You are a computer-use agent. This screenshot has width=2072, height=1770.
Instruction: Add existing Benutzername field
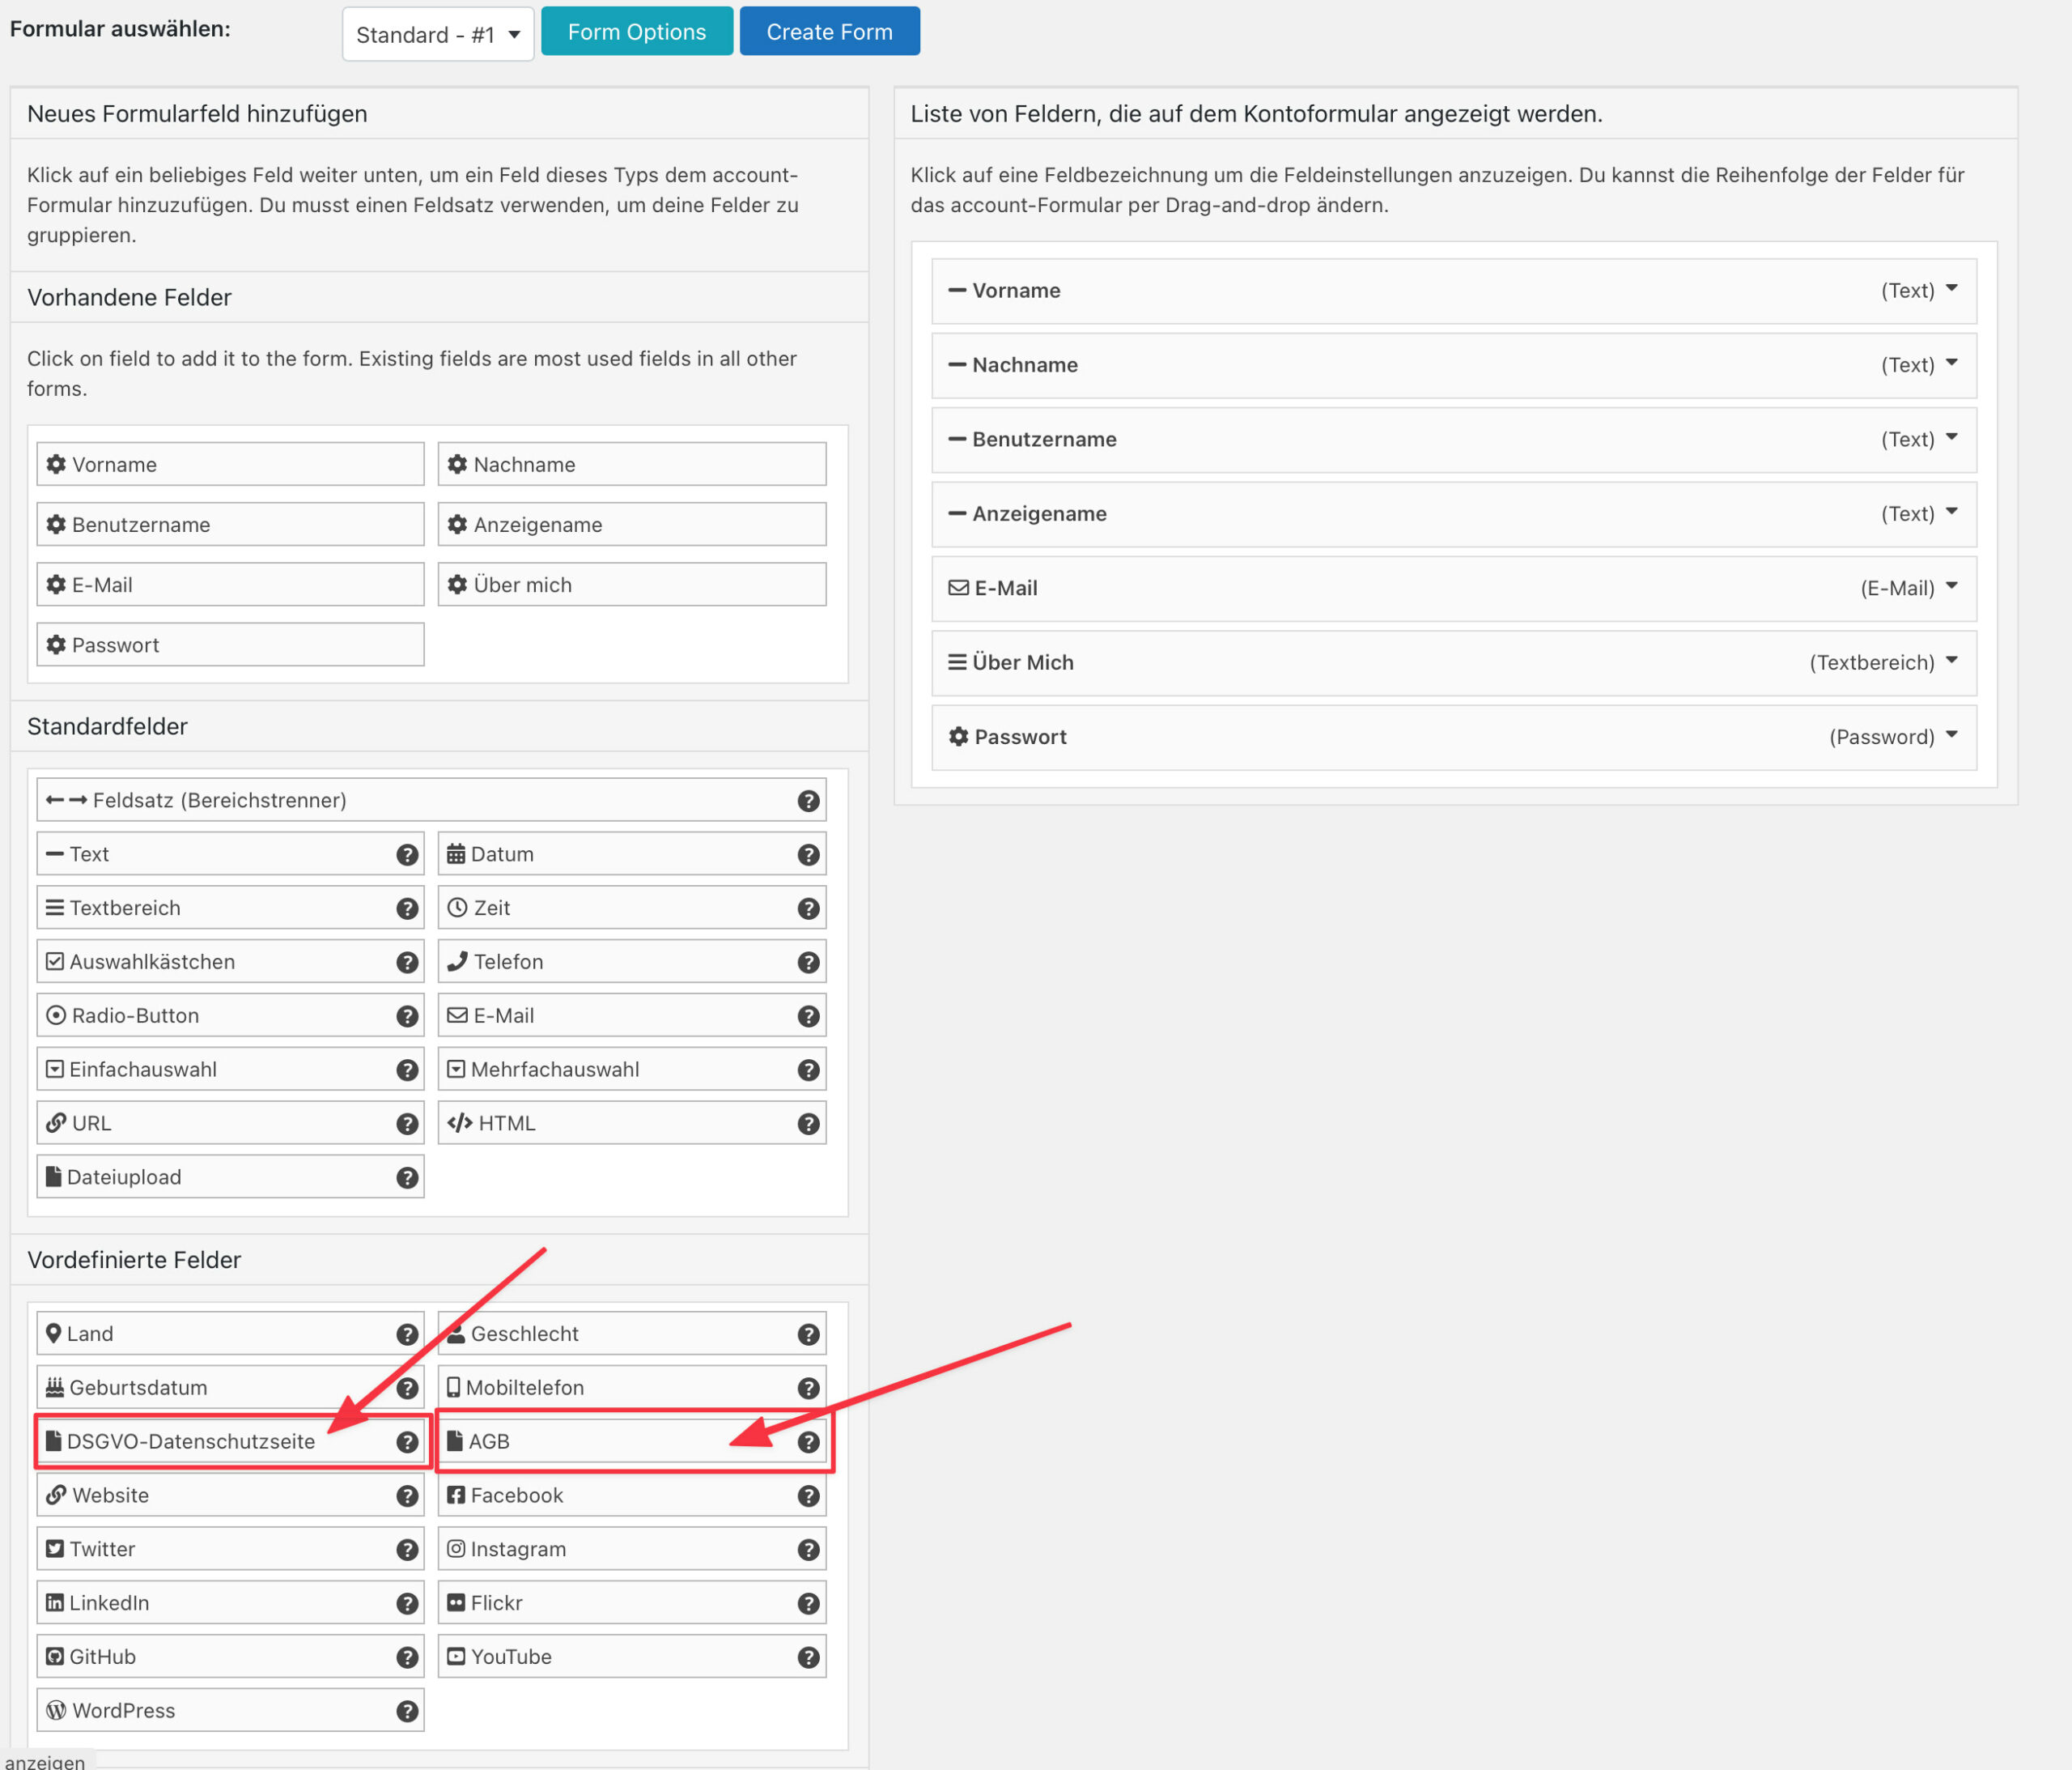click(x=231, y=525)
